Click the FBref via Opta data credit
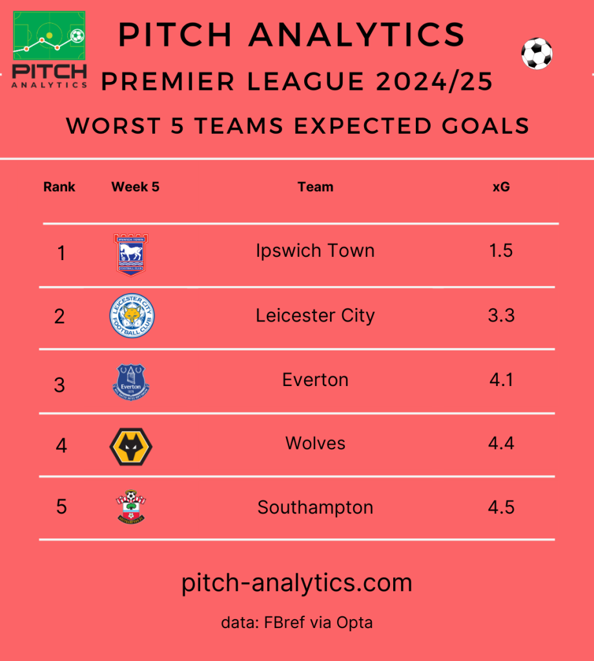Viewport: 594px width, 661px height. [x=297, y=623]
